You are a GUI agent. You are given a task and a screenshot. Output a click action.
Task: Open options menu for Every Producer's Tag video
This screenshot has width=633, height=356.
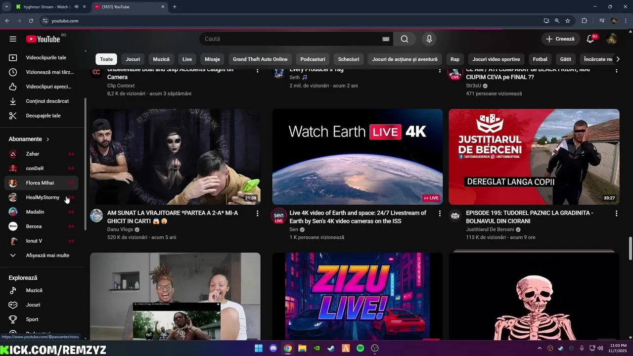(x=440, y=70)
